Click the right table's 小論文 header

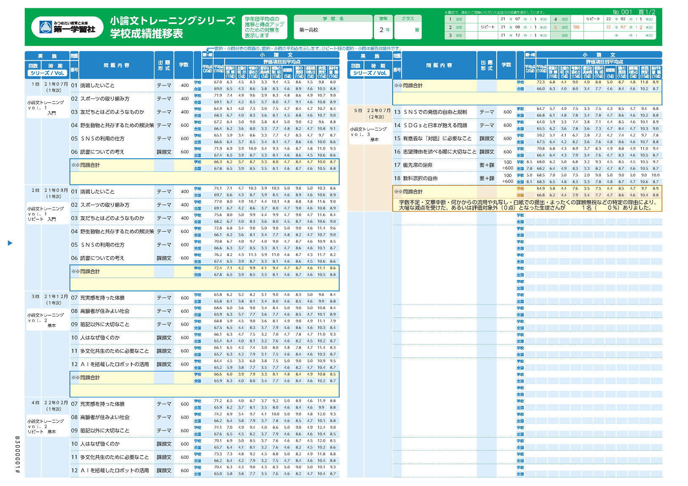pyautogui.click(x=599, y=55)
